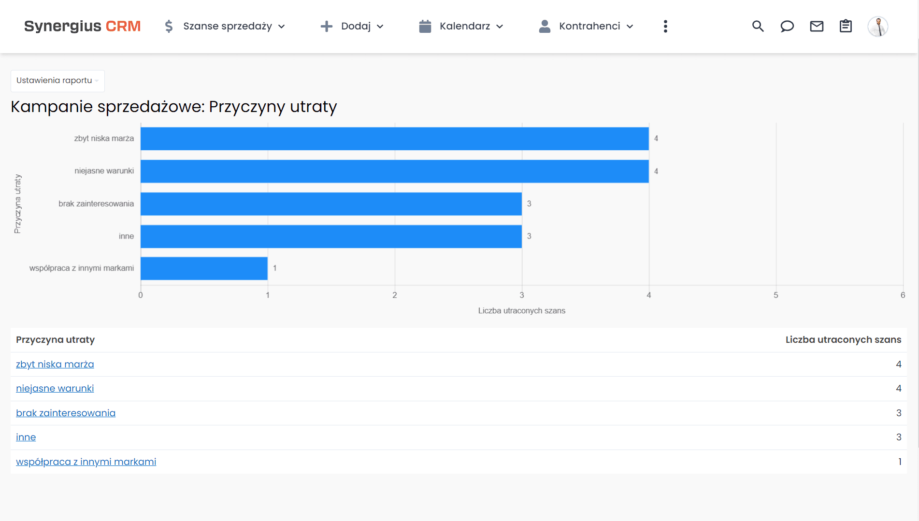
Task: Open the chat messages icon
Action: [x=787, y=27]
